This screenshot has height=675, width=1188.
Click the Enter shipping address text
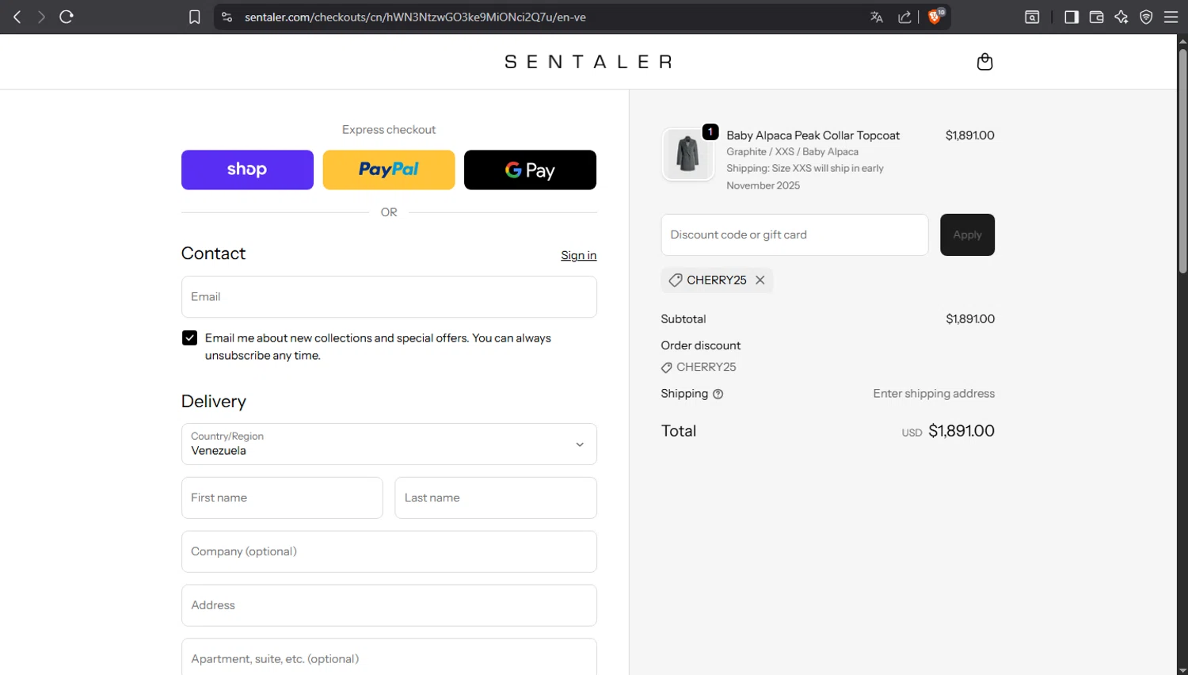[934, 394]
